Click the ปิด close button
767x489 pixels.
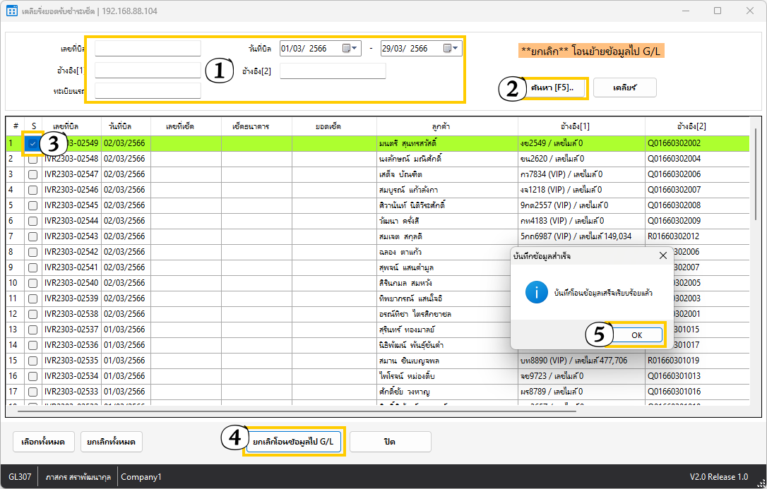pos(390,442)
